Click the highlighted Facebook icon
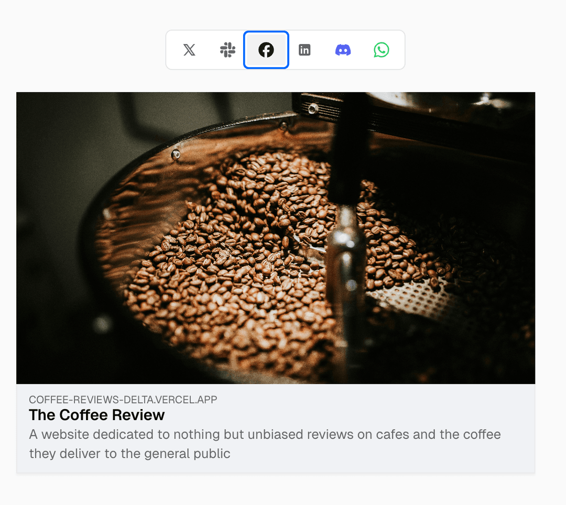 tap(266, 50)
